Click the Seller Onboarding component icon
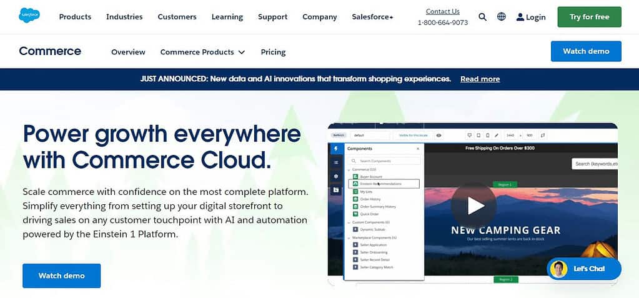 (355, 252)
